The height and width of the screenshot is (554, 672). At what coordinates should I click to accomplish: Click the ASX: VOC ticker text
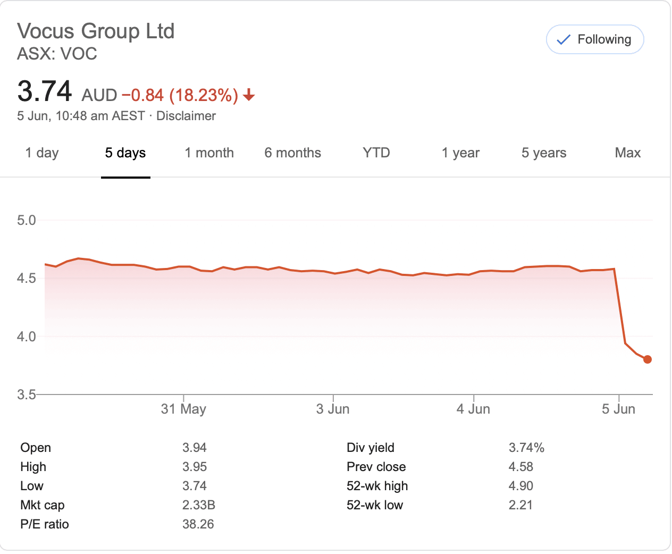click(x=57, y=54)
